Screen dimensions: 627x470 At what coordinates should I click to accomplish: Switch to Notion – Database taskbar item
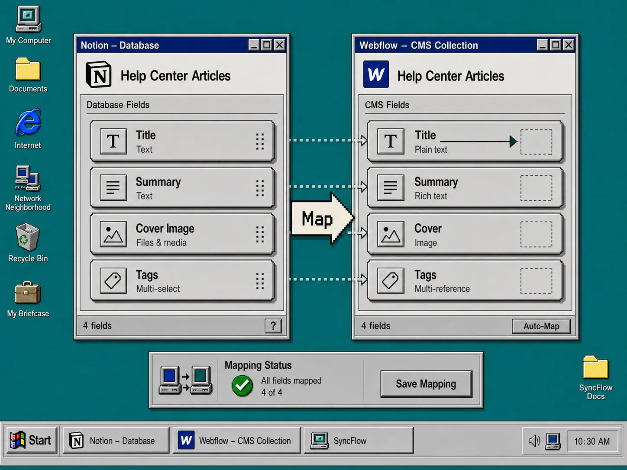(116, 441)
